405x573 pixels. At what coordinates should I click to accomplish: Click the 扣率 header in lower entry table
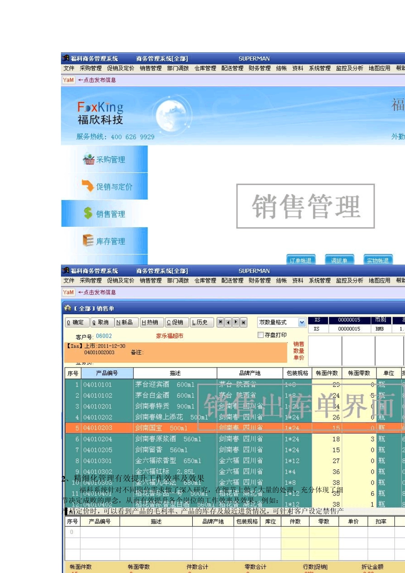381,521
